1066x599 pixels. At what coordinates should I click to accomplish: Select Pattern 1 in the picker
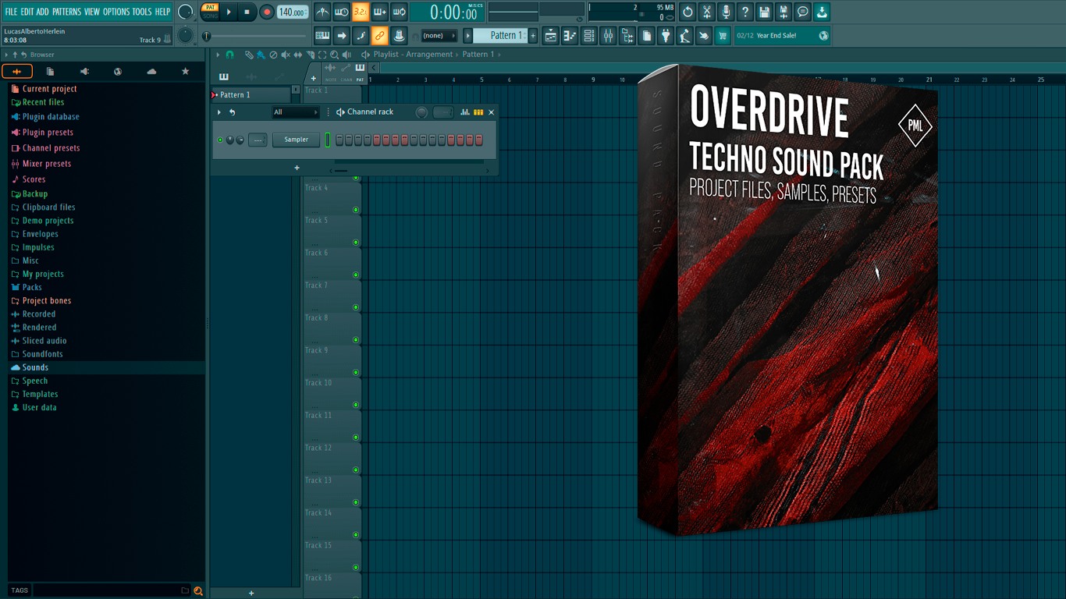251,95
